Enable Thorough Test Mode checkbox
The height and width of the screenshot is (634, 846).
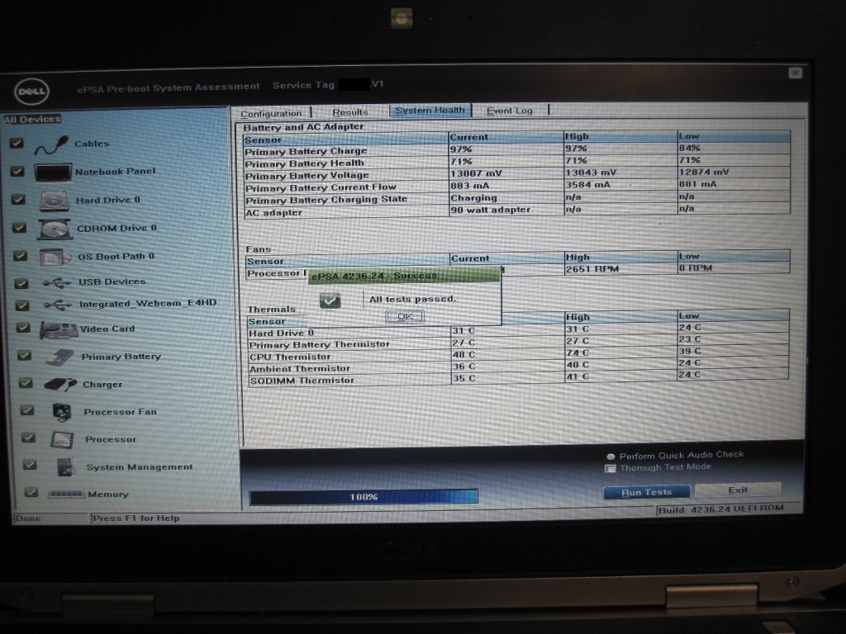pos(611,469)
